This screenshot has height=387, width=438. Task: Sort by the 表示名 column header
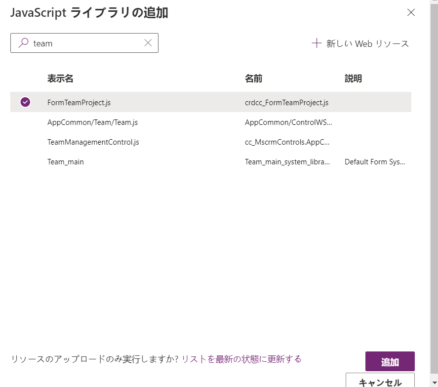[x=60, y=78]
